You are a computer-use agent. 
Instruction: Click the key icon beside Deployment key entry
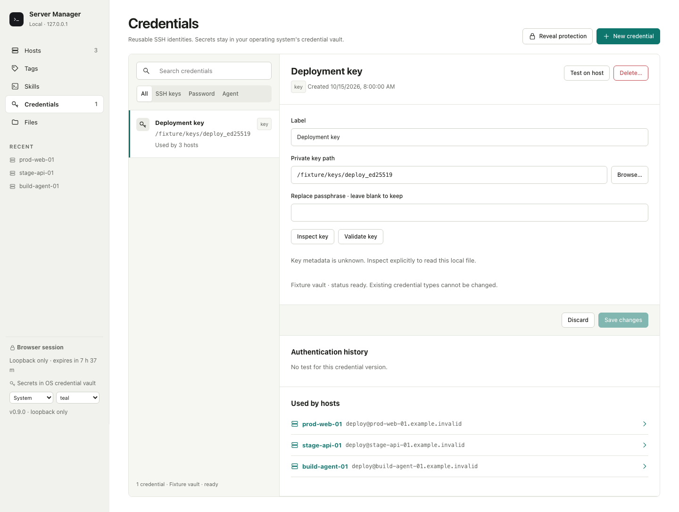(x=143, y=124)
